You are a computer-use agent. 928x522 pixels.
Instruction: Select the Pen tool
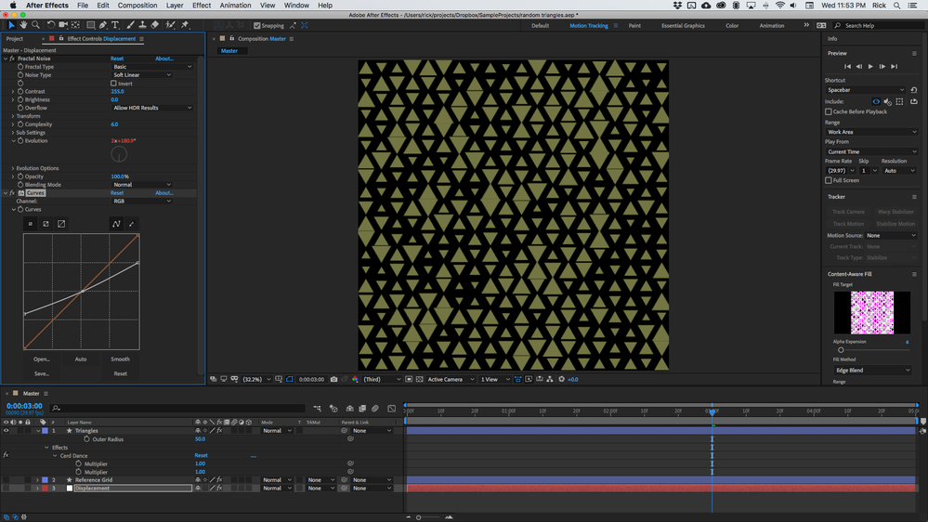pos(103,25)
